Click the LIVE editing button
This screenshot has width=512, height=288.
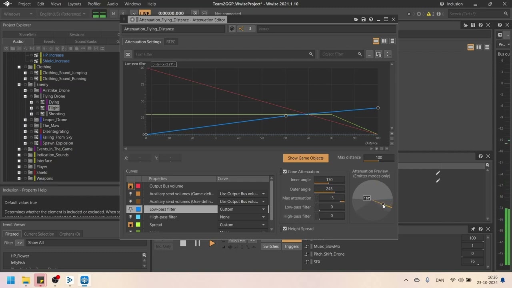point(144,14)
